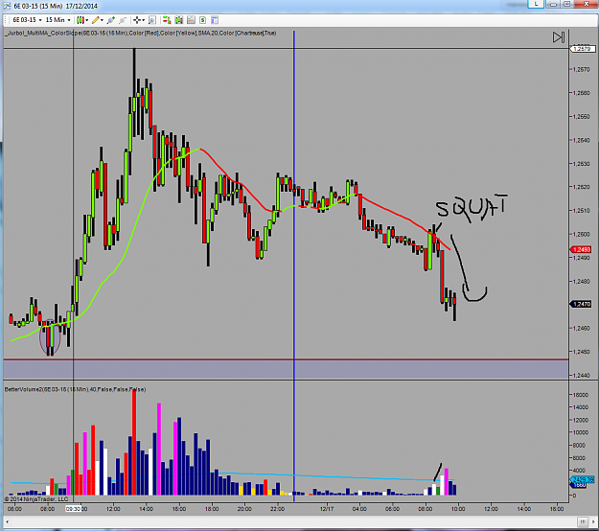Open the Data Series icon

coord(179,20)
